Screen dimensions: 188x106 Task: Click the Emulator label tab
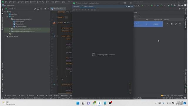point(76,6)
